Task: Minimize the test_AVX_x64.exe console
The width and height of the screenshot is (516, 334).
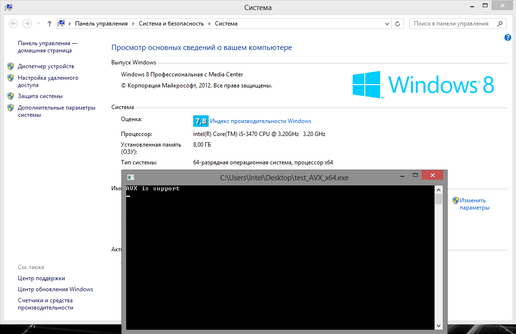Action: (402, 176)
